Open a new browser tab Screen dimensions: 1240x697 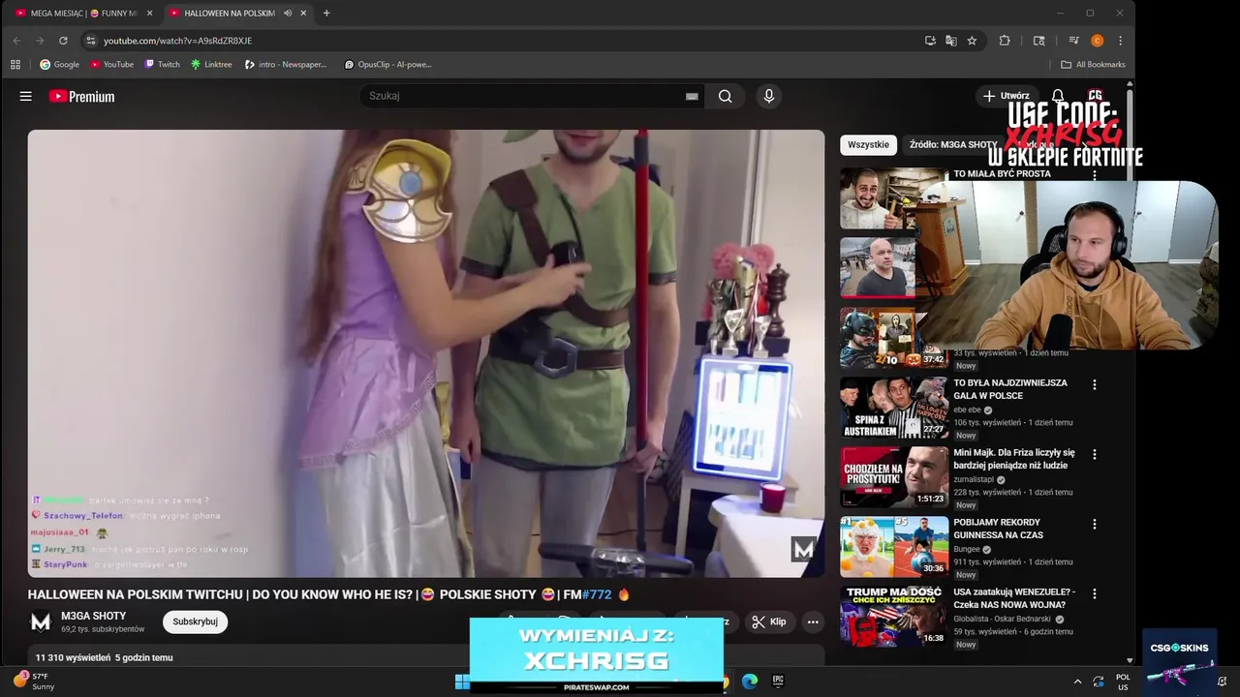pyautogui.click(x=326, y=14)
